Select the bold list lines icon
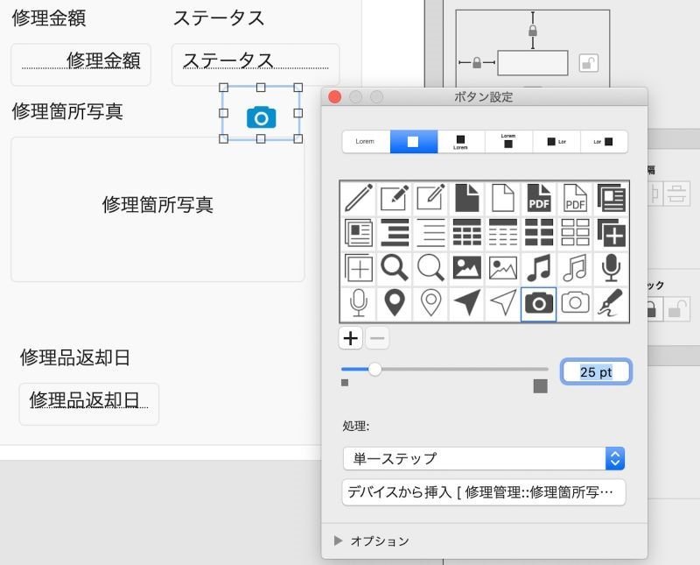Image resolution: width=700 pixels, height=565 pixels. pos(395,233)
